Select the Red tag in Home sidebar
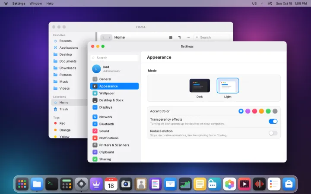 pyautogui.click(x=70, y=123)
